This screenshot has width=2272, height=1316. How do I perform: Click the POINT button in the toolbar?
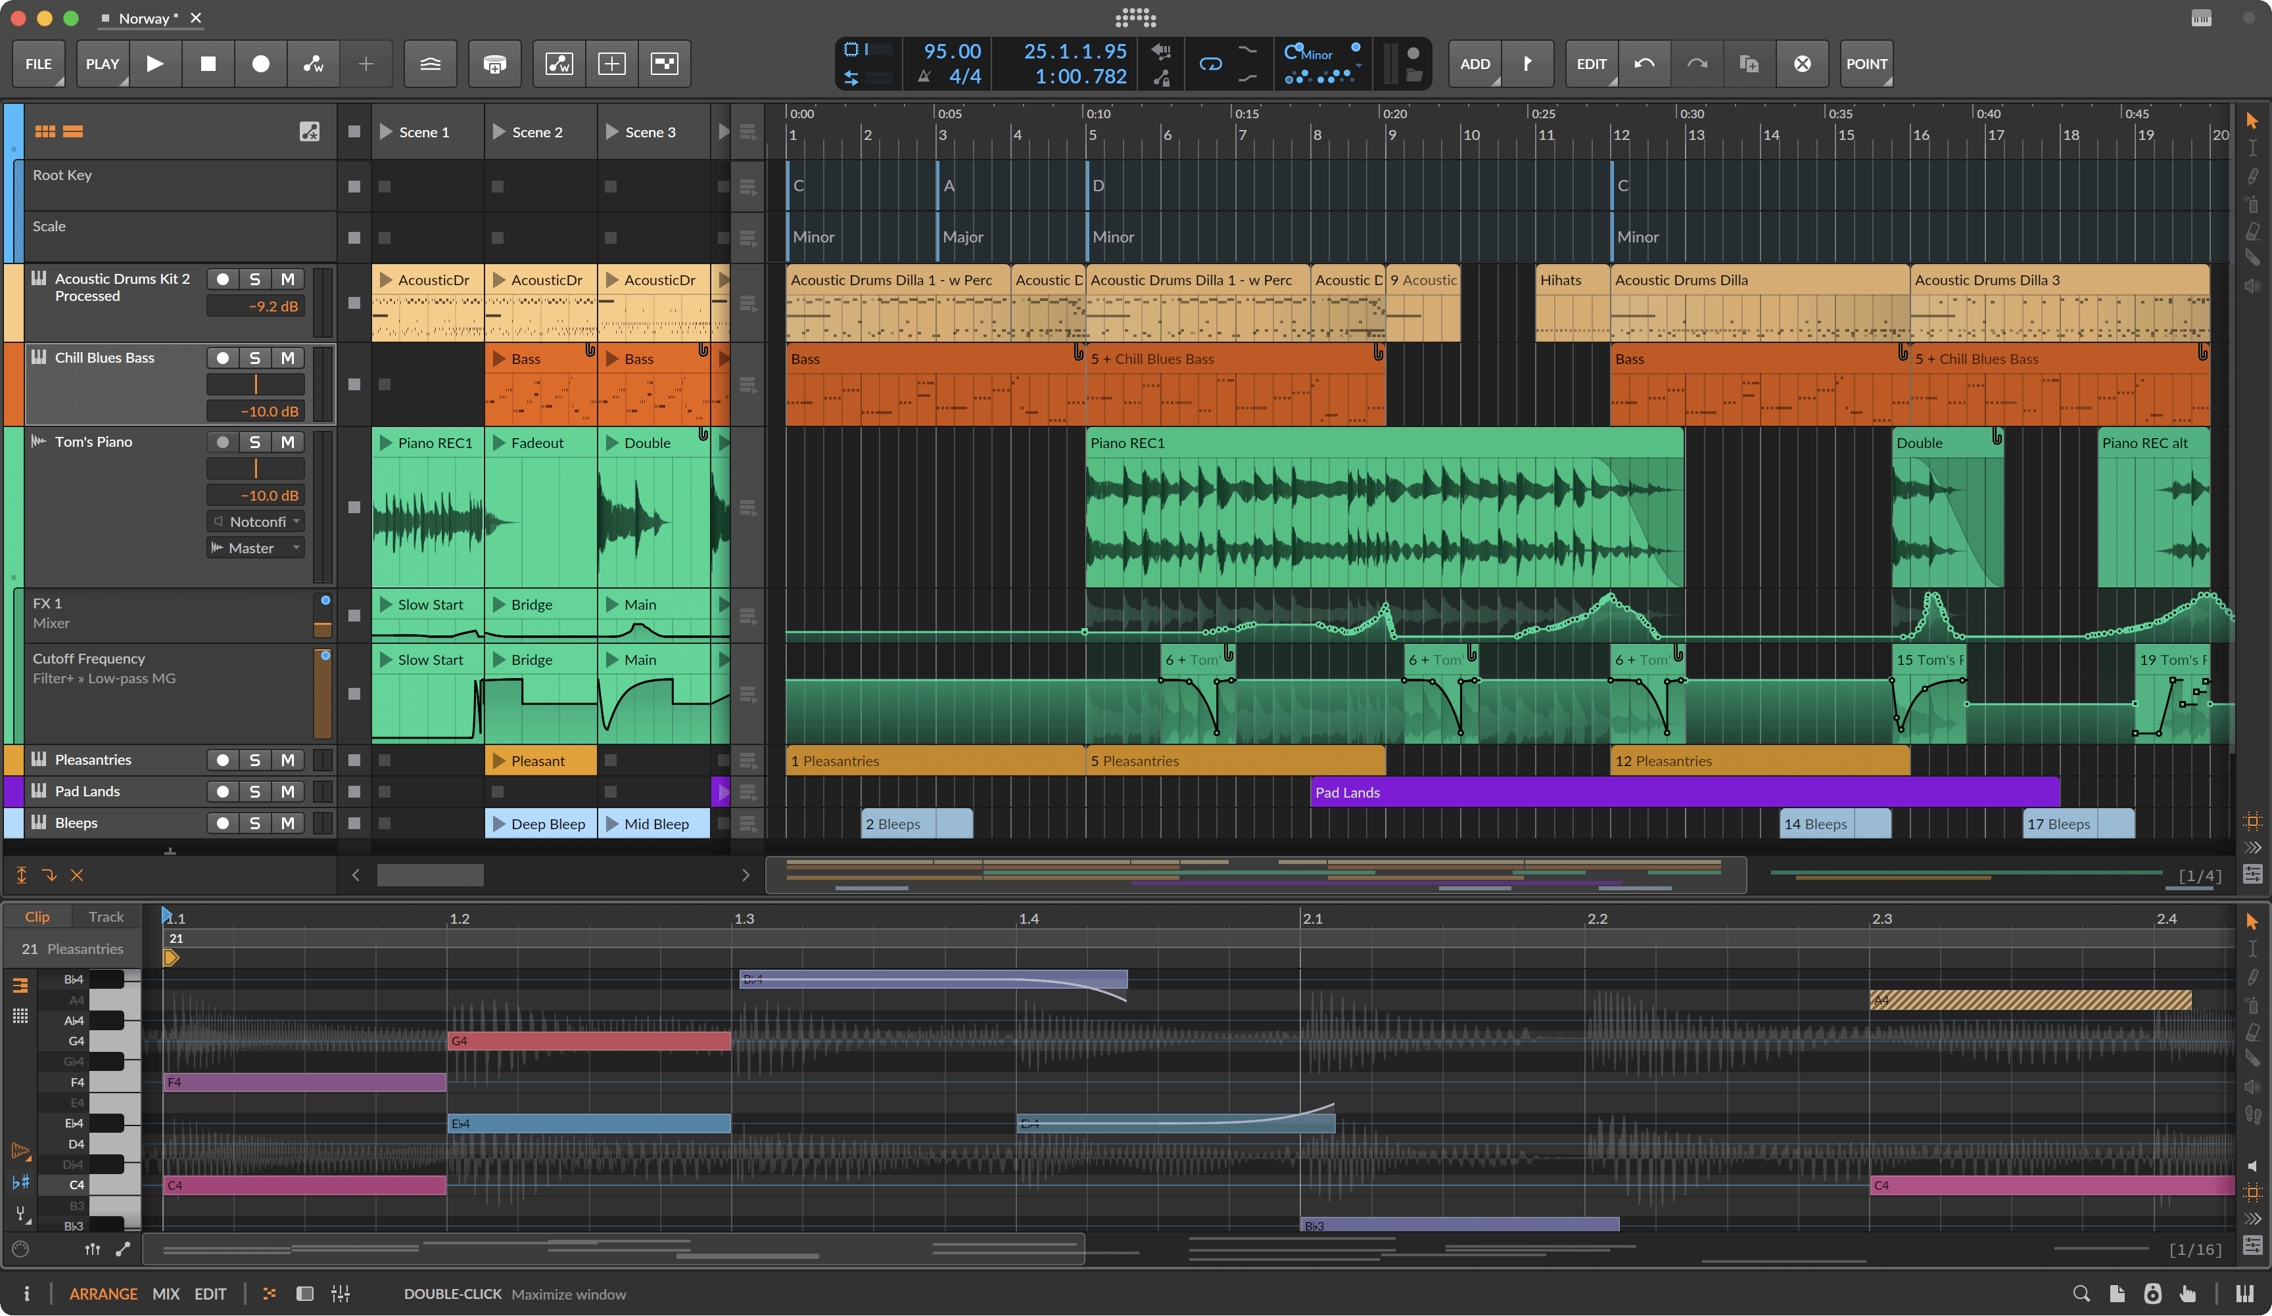click(x=1865, y=63)
